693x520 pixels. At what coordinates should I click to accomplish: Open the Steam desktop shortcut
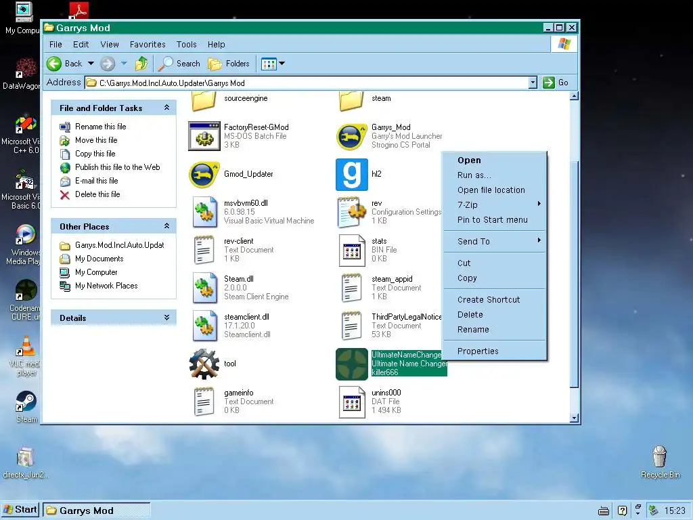coord(26,406)
